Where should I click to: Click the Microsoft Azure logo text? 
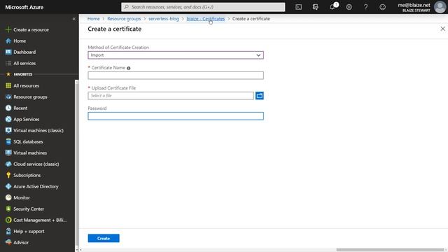[x=24, y=8]
